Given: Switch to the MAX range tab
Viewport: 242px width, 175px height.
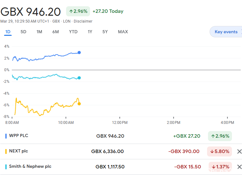Looking at the screenshot, I should click(x=123, y=32).
